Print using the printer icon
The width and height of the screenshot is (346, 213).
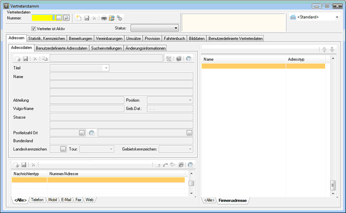[104, 18]
